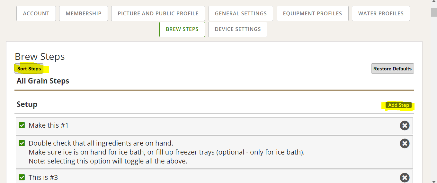This screenshot has width=437, height=183.
Task: Toggle the 'Double check ingredients' checkbox
Action: click(x=22, y=143)
